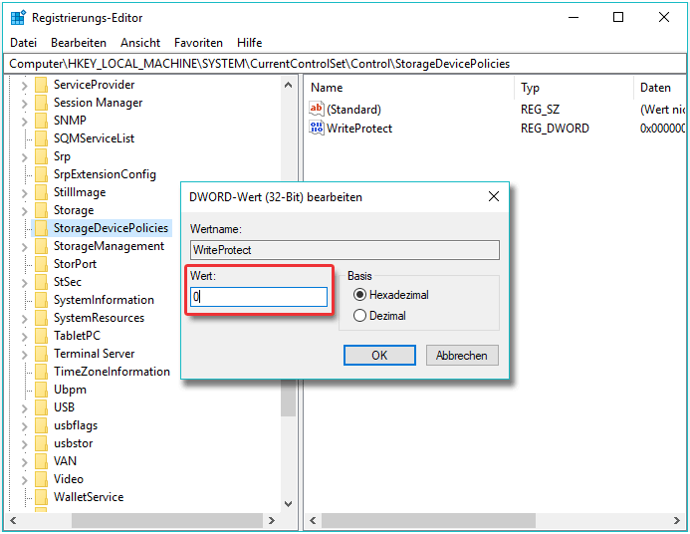Click the Registry Editor app icon in title bar
Image resolution: width=690 pixels, height=534 pixels.
coord(18,17)
